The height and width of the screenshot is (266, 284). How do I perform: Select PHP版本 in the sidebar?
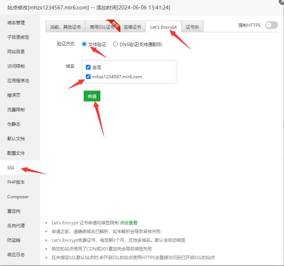click(x=16, y=182)
